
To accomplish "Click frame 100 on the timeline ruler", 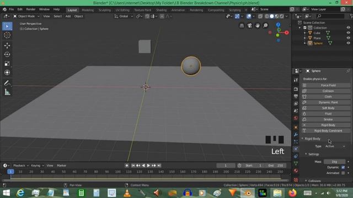I will click(x=117, y=172).
